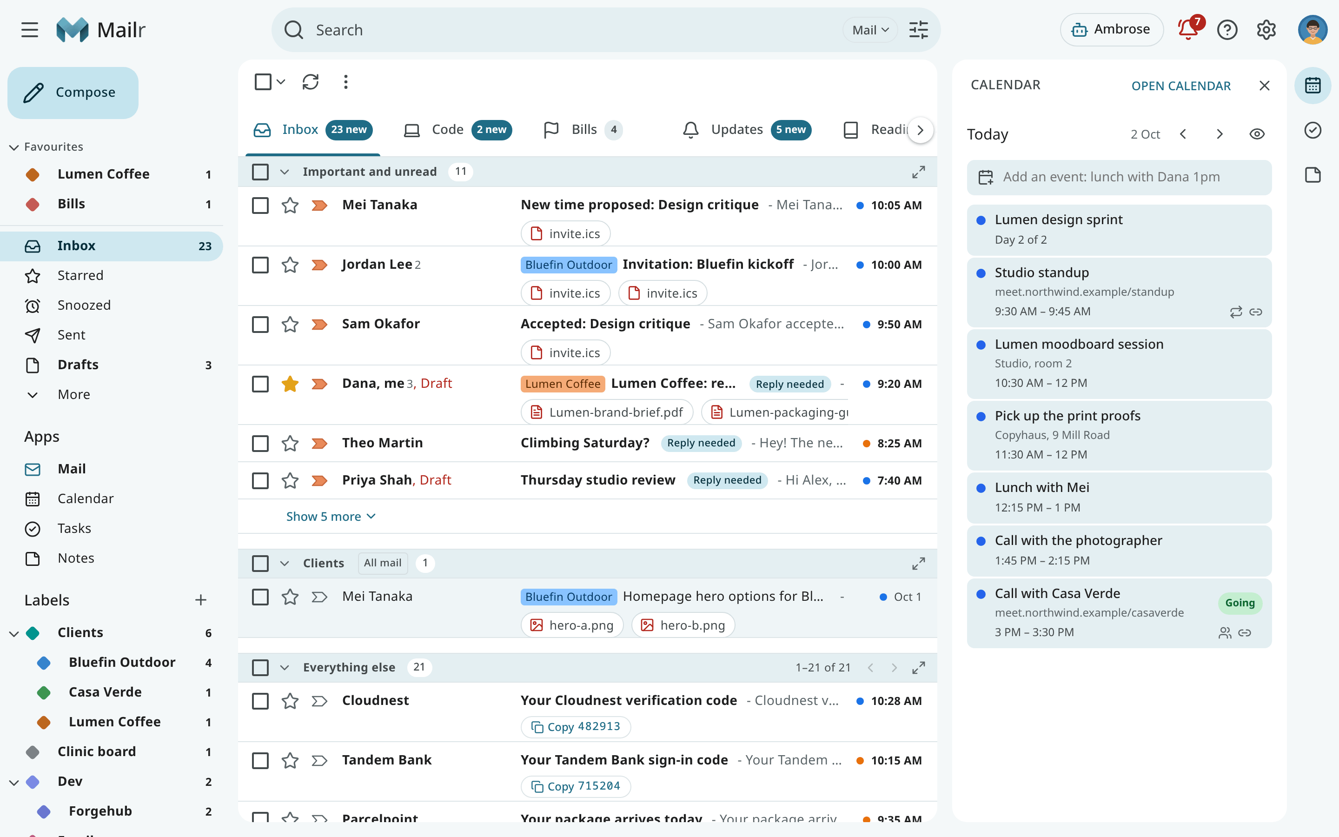
Task: Check the Clients section checkbox
Action: [x=260, y=564]
